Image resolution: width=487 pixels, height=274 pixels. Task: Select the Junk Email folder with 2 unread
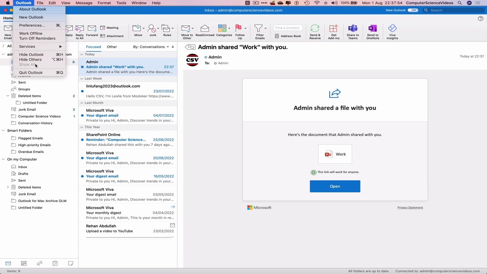coord(39,110)
